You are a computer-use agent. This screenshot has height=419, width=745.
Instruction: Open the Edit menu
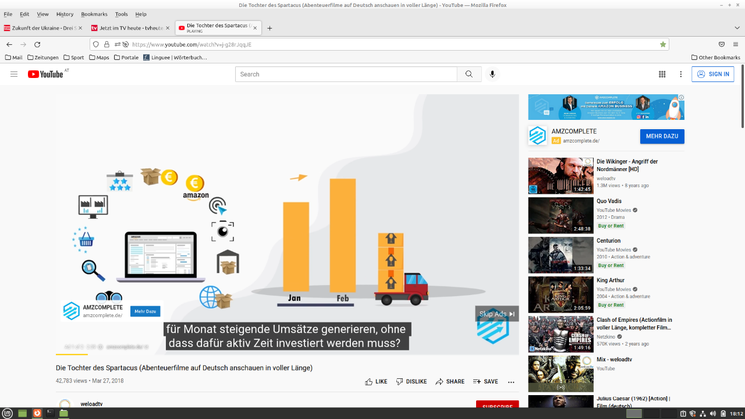(x=24, y=14)
